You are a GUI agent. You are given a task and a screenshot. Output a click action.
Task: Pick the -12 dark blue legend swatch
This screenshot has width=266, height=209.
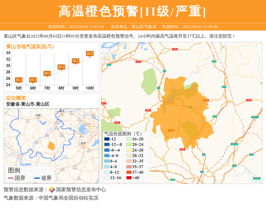[x=106, y=139]
